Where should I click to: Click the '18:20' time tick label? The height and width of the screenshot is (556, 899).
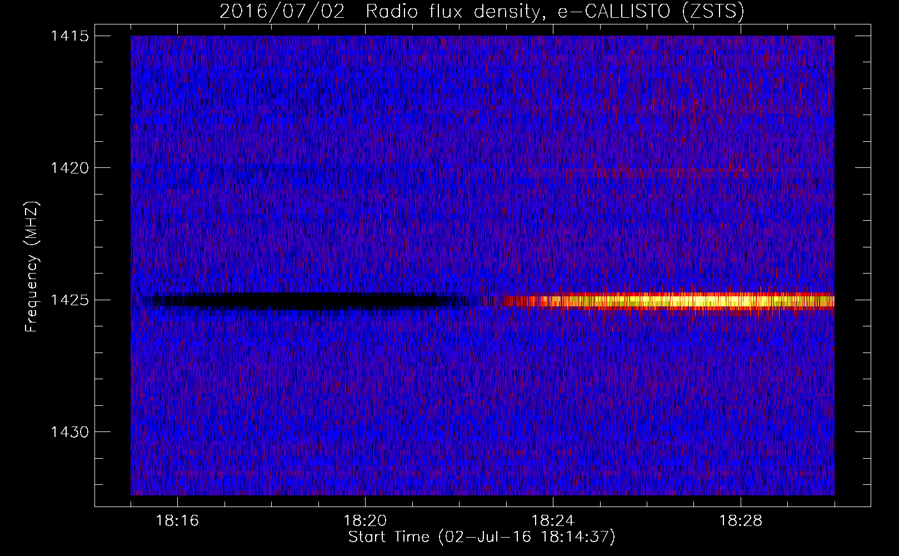(x=365, y=521)
